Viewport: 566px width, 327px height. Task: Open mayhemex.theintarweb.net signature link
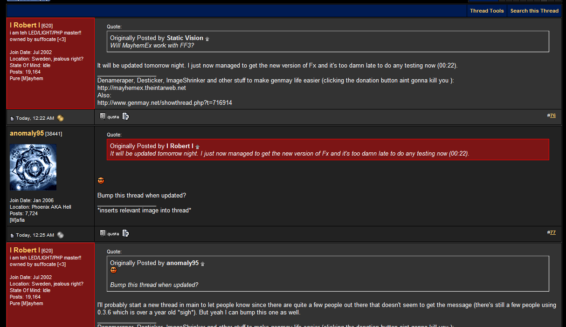click(x=142, y=88)
